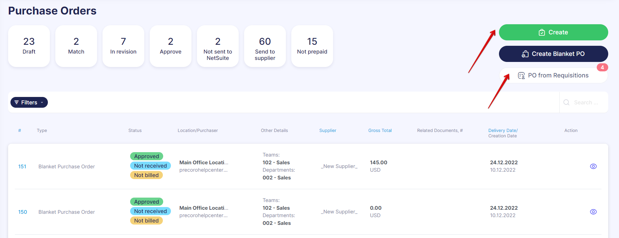View purchase order 150 eye icon
Screen dimensions: 619x238
point(593,212)
